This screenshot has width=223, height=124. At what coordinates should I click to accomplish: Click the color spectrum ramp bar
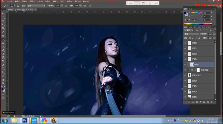pyautogui.click(x=200, y=24)
